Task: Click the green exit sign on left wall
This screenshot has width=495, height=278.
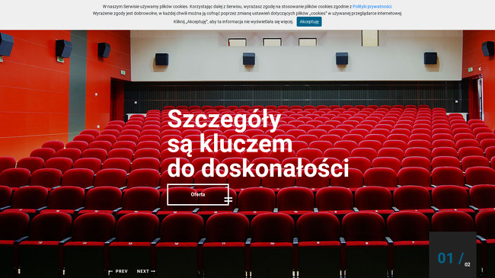Action: coord(60,59)
